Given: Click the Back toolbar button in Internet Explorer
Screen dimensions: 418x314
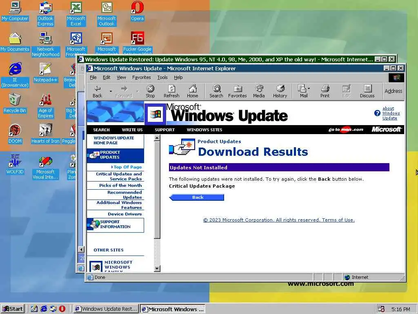Looking at the screenshot, I should (97, 91).
